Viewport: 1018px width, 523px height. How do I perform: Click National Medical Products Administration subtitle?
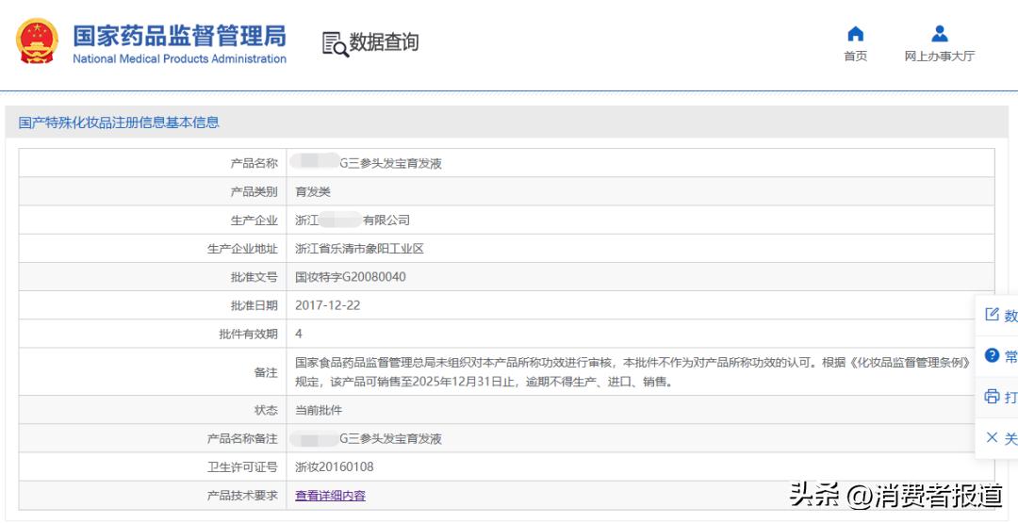click(179, 59)
